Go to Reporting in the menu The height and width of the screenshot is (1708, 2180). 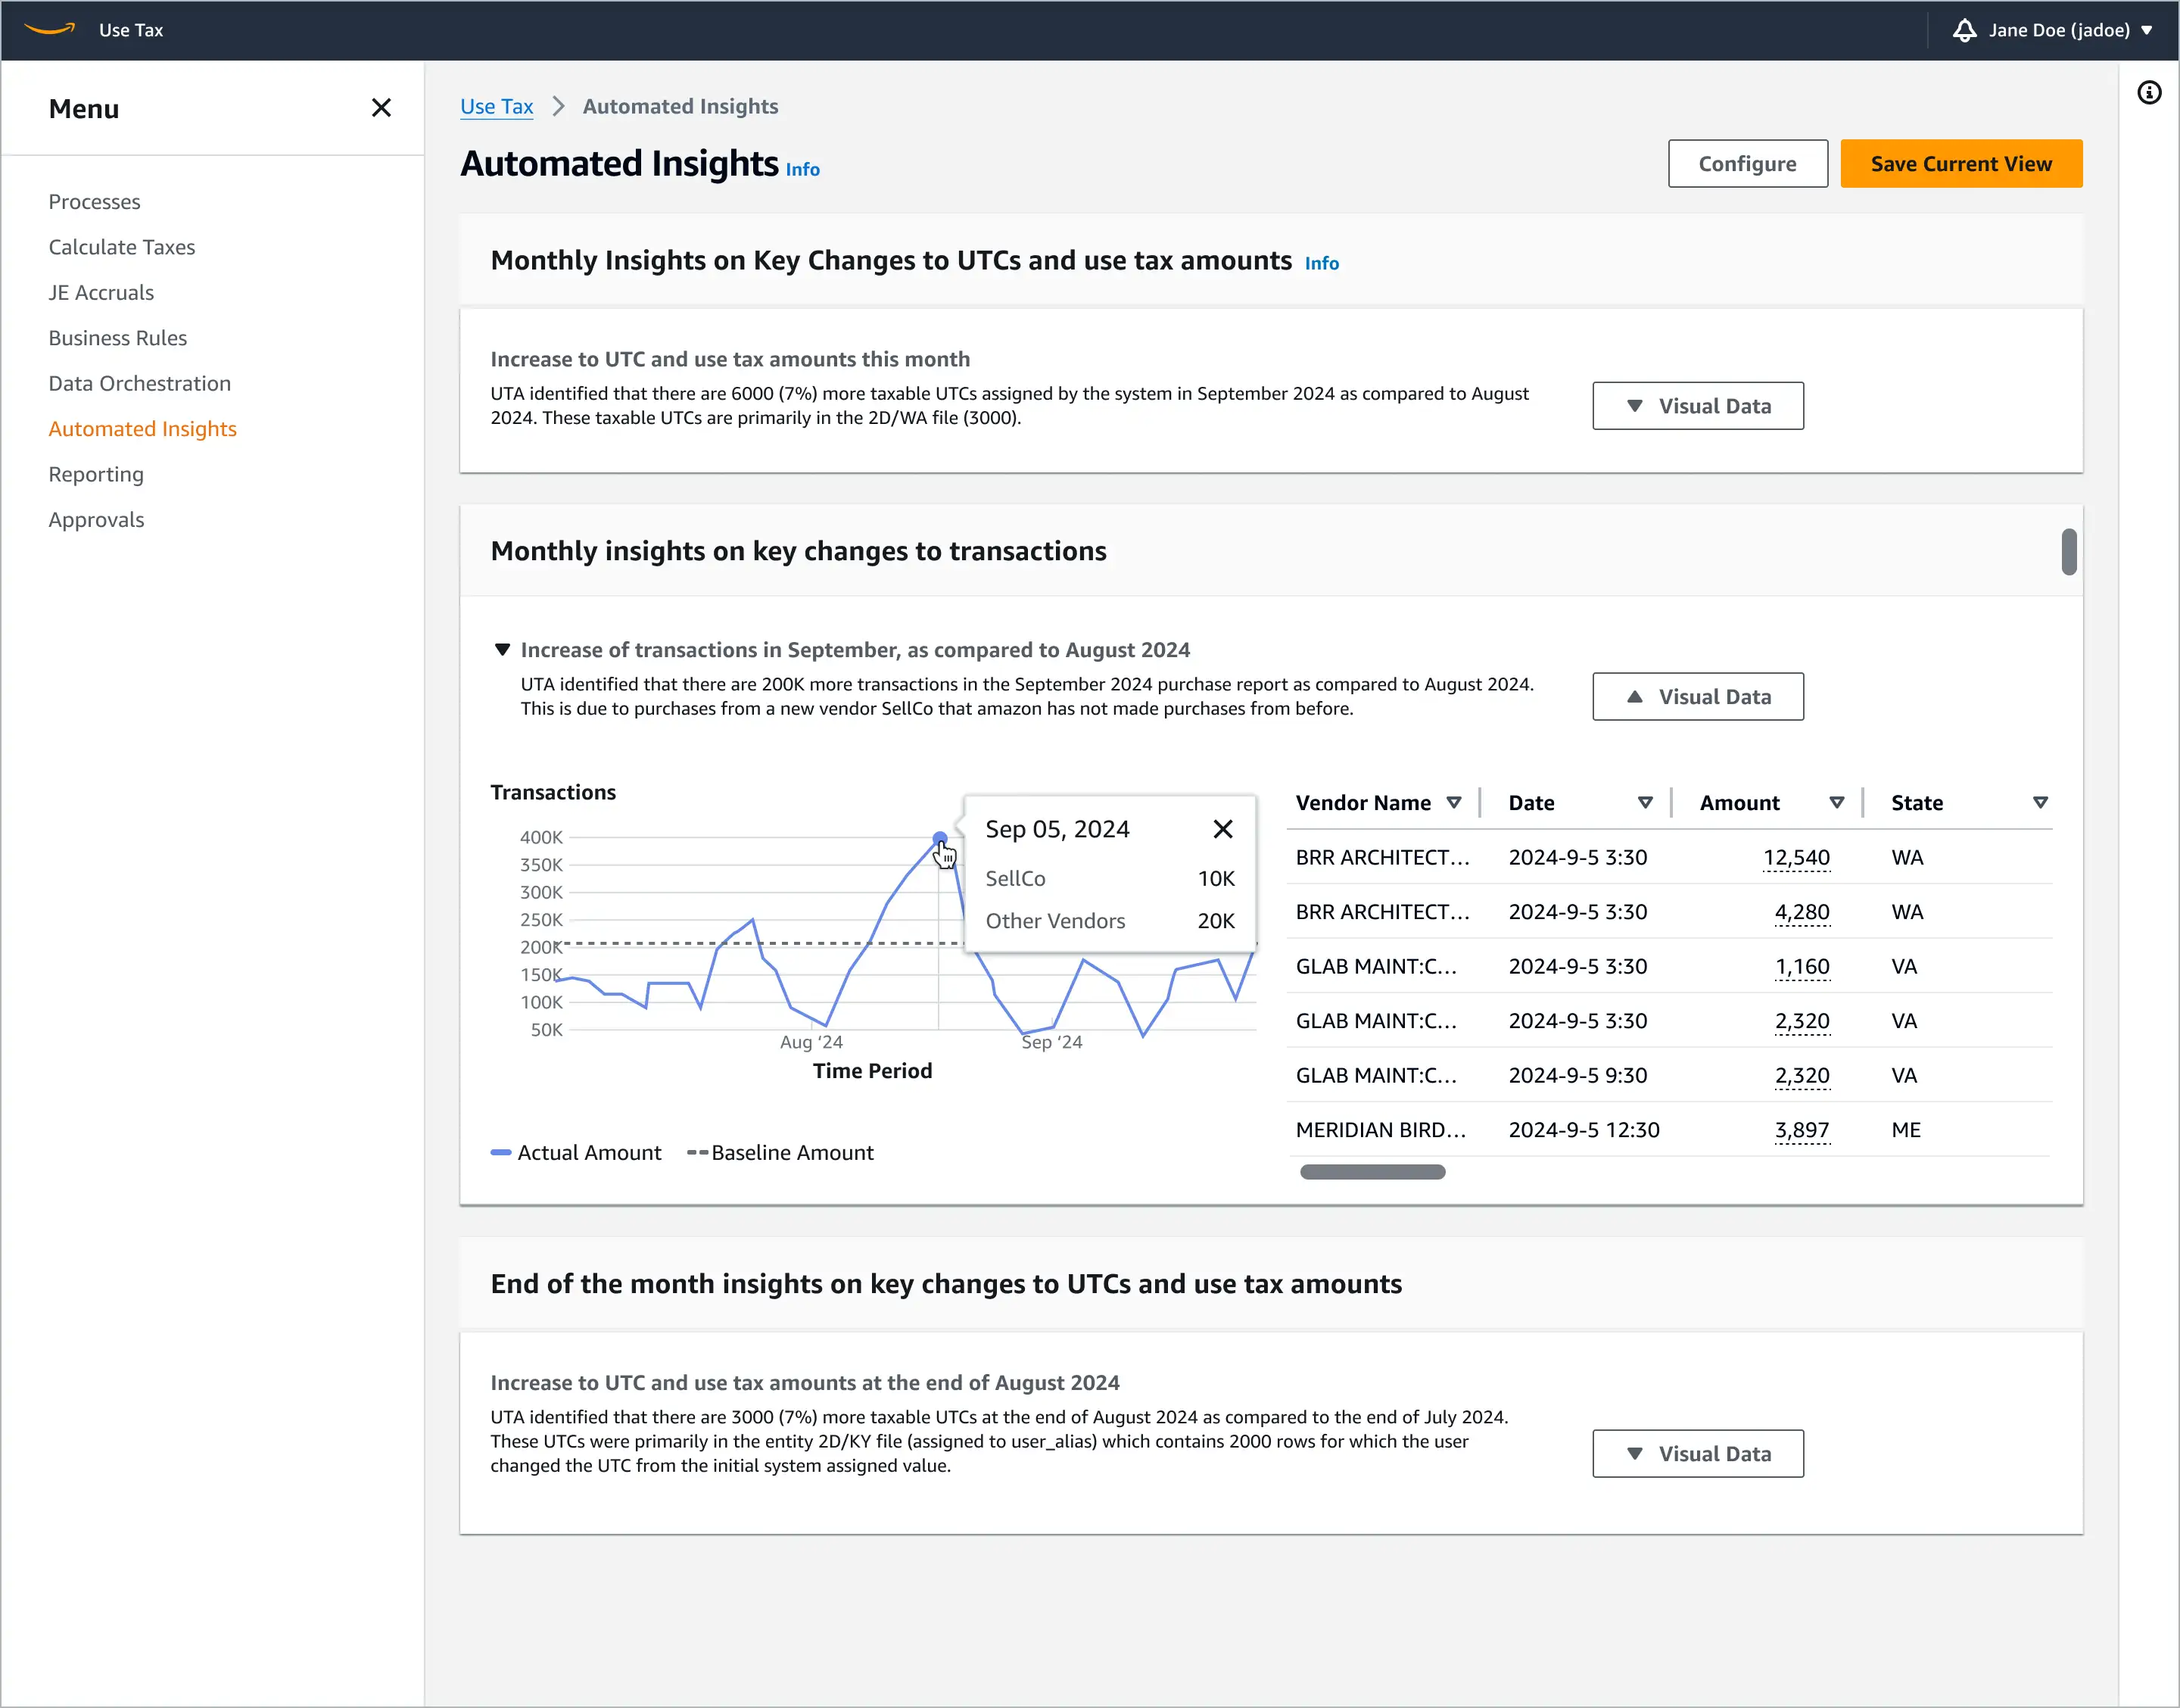(96, 474)
